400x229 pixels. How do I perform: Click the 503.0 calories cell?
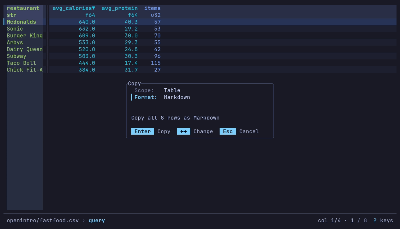point(87,56)
